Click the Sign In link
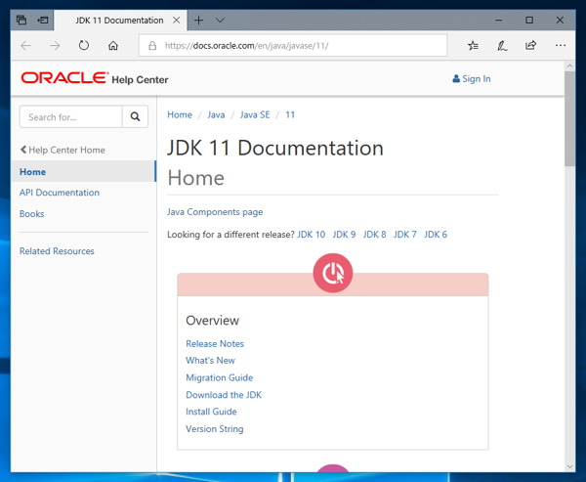586x482 pixels. pos(472,79)
